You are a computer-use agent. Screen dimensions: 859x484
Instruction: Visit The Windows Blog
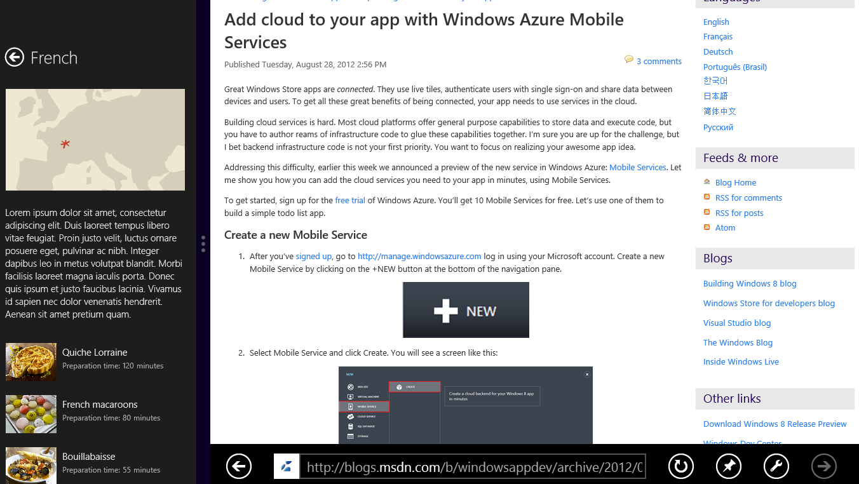click(x=738, y=343)
